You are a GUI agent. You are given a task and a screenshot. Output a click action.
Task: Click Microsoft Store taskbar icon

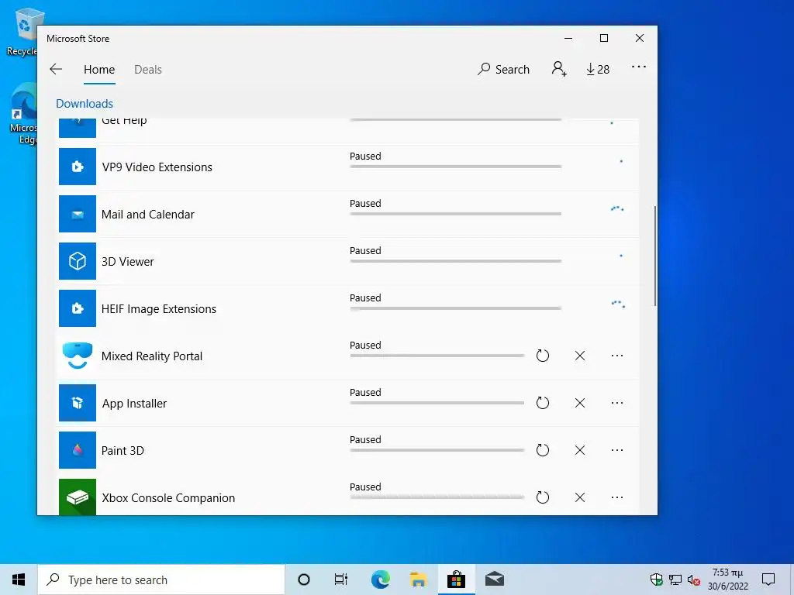456,580
